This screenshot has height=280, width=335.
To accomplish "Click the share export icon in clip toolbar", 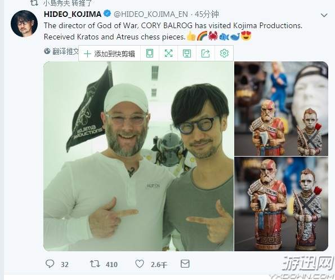I will tap(206, 54).
